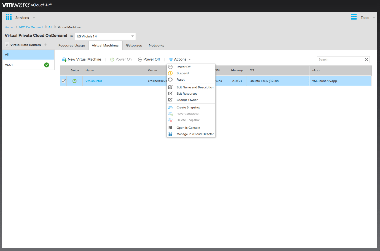Image resolution: width=380 pixels, height=251 pixels.
Task: Click into the Search field
Action: coord(340,59)
